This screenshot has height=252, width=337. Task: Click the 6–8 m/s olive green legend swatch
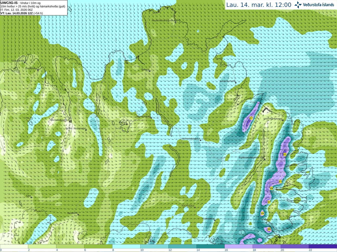98,246
